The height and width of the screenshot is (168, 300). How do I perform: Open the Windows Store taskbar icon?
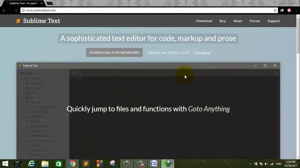pyautogui.click(x=59, y=164)
